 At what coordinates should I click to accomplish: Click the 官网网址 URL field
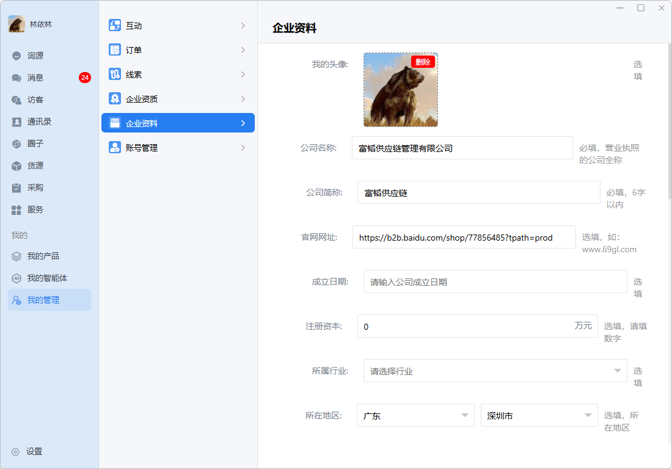pos(464,237)
